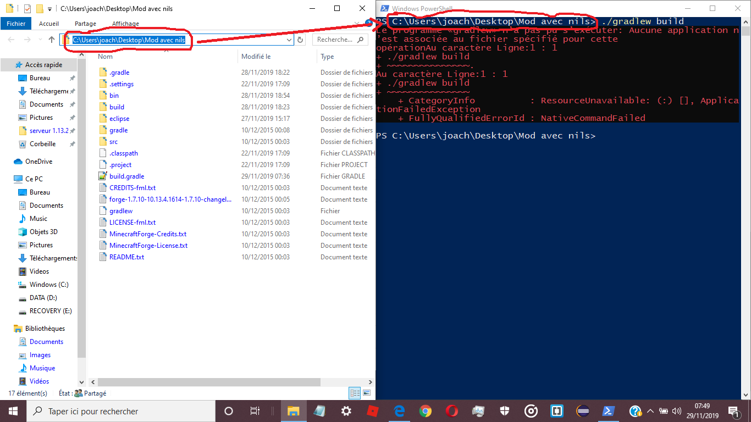Screen dimensions: 751x422
Task: Refresh the current folder view
Action: 300,40
